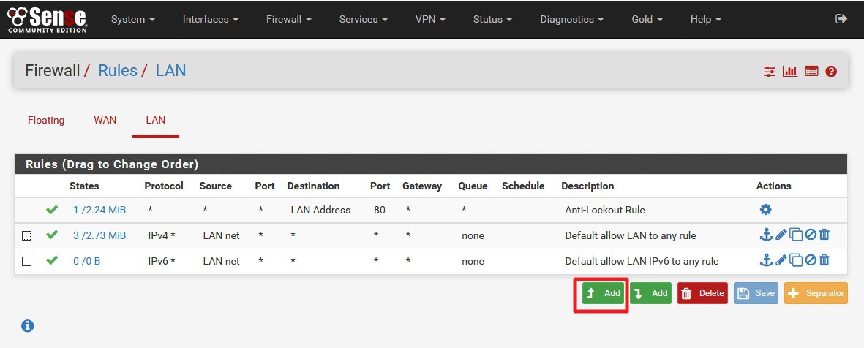Switch to the Floating rules tab
Screen dimensions: 864x348
tap(46, 120)
